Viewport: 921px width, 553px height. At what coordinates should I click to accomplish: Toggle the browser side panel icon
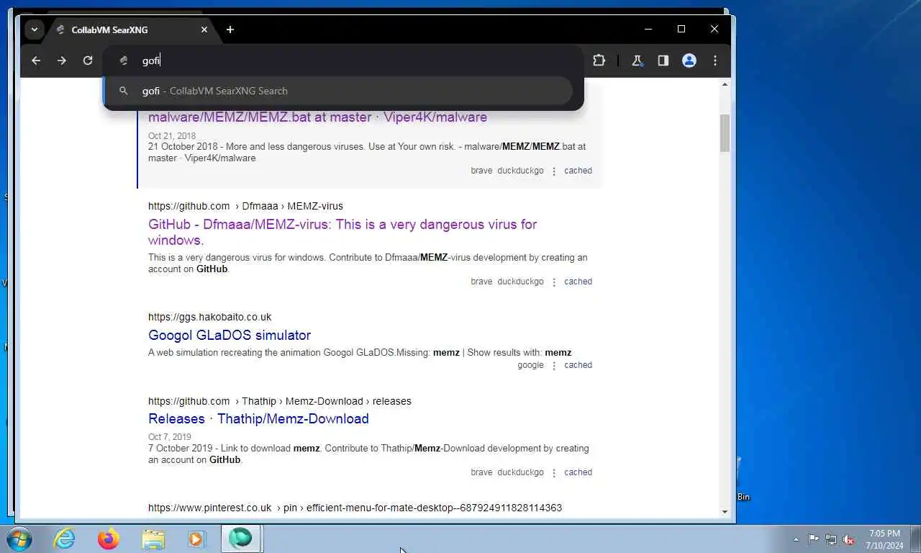[x=663, y=60]
